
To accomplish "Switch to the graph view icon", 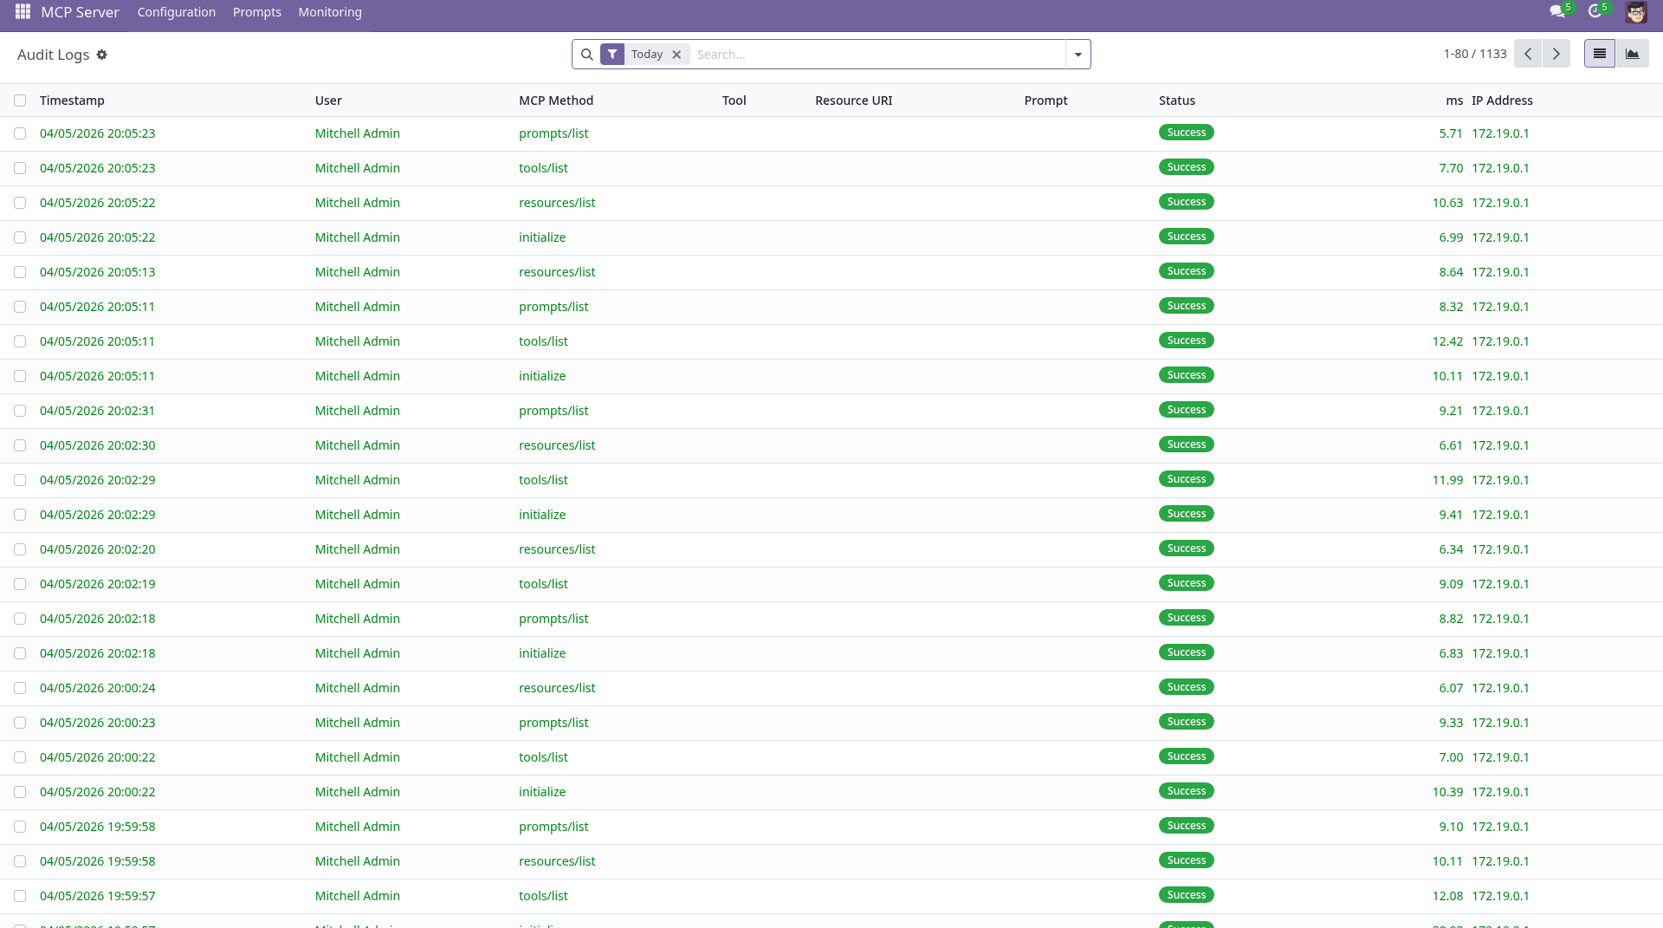I will [1634, 53].
